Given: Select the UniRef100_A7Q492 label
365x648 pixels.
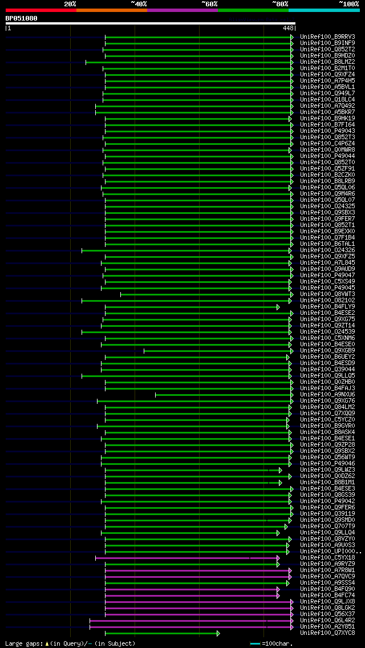Looking at the screenshot, I should point(327,106).
